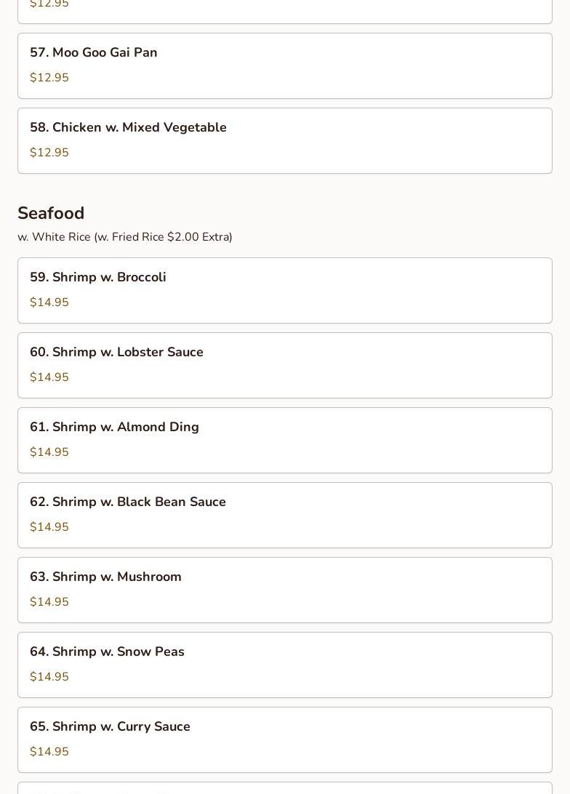Open the Moo Goo Gai Pan item
The width and height of the screenshot is (570, 794).
94,52
